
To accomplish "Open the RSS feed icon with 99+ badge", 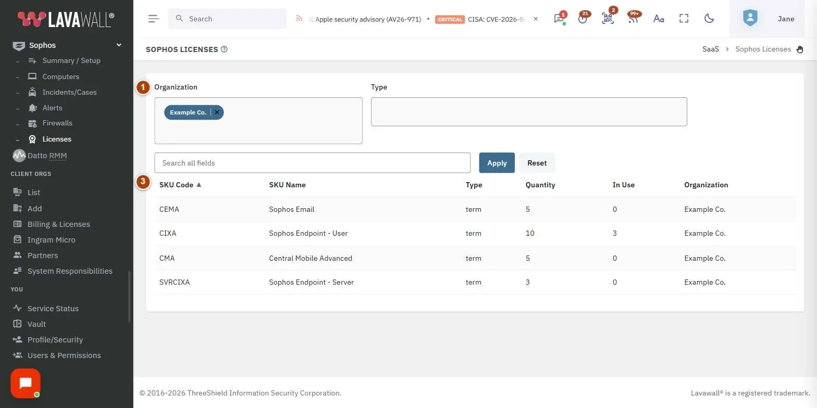I will (x=633, y=19).
